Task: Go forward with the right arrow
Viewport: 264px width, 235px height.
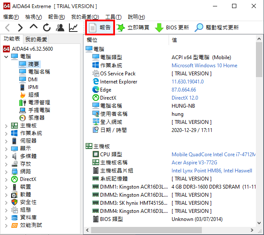Action: [x=20, y=28]
